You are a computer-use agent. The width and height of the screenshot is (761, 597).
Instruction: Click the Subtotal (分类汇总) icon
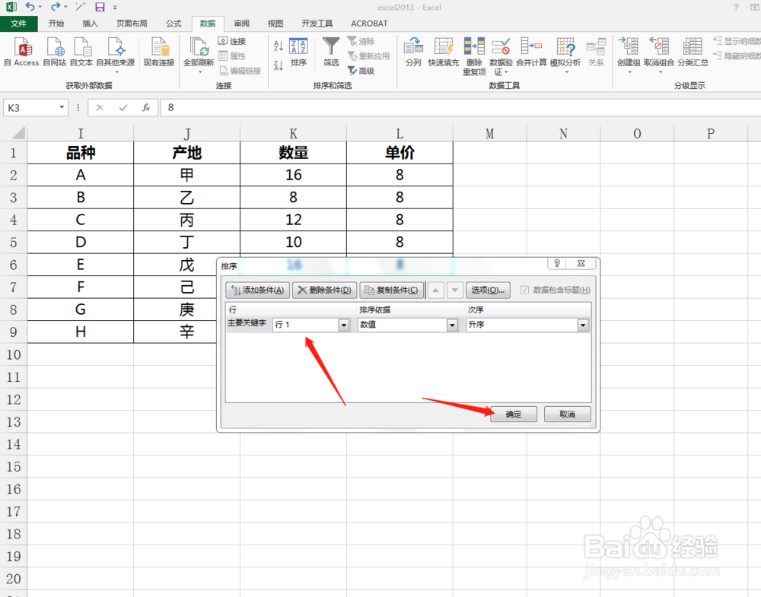tap(693, 51)
